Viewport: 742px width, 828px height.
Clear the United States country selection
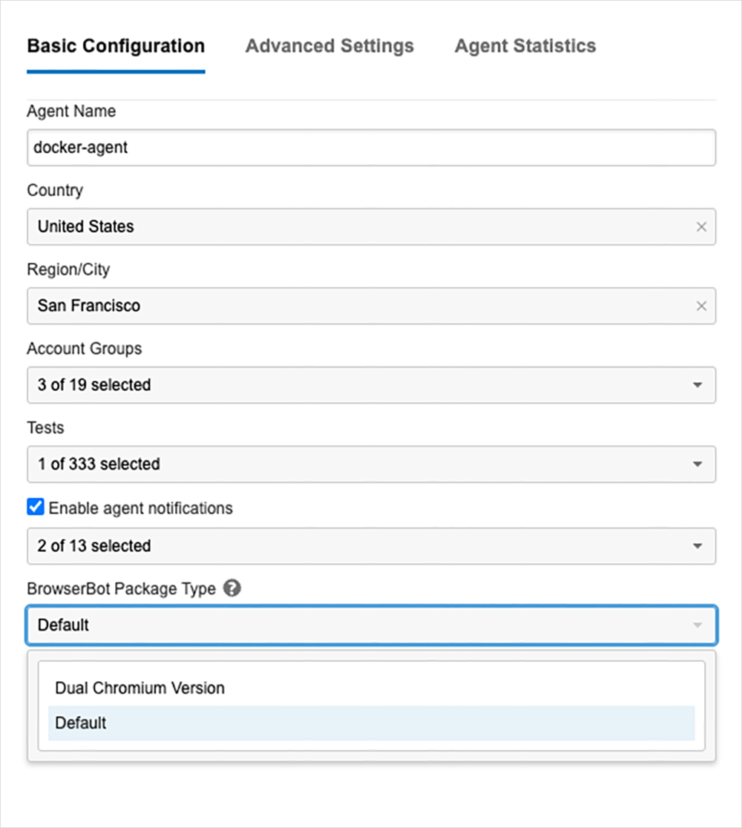[701, 227]
